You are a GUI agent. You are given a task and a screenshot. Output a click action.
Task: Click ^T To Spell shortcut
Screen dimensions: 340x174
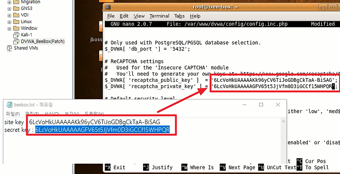point(313,167)
